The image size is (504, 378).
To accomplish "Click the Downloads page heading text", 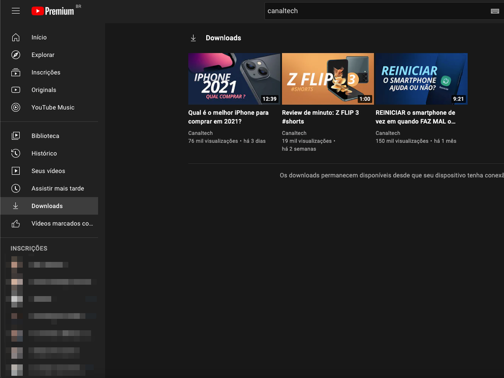I will click(223, 38).
